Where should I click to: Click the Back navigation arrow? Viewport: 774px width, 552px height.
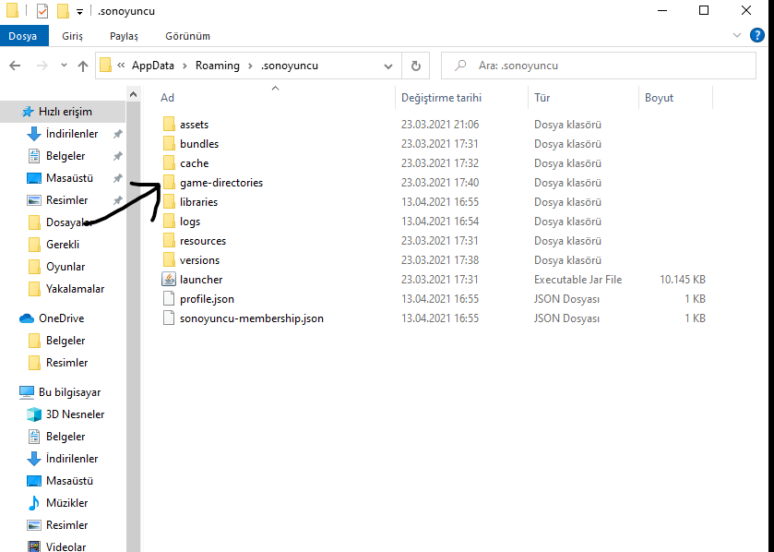[15, 66]
